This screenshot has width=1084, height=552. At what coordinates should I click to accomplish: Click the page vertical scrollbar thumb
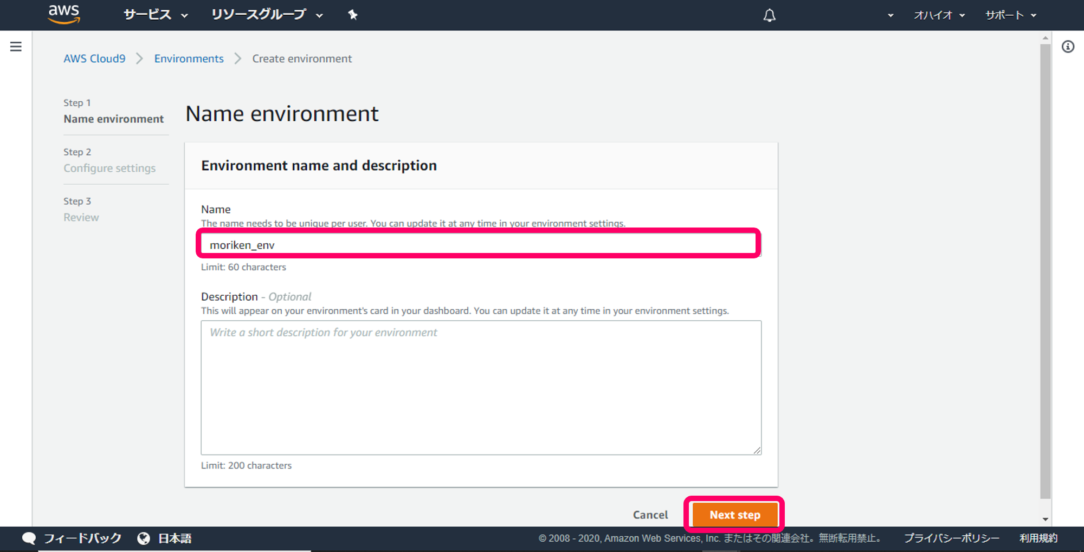(1046, 271)
